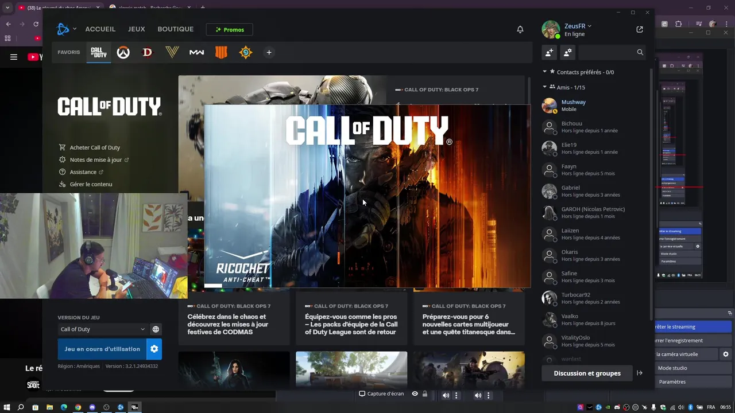Collapse the Contacts préférés group

tap(544, 72)
